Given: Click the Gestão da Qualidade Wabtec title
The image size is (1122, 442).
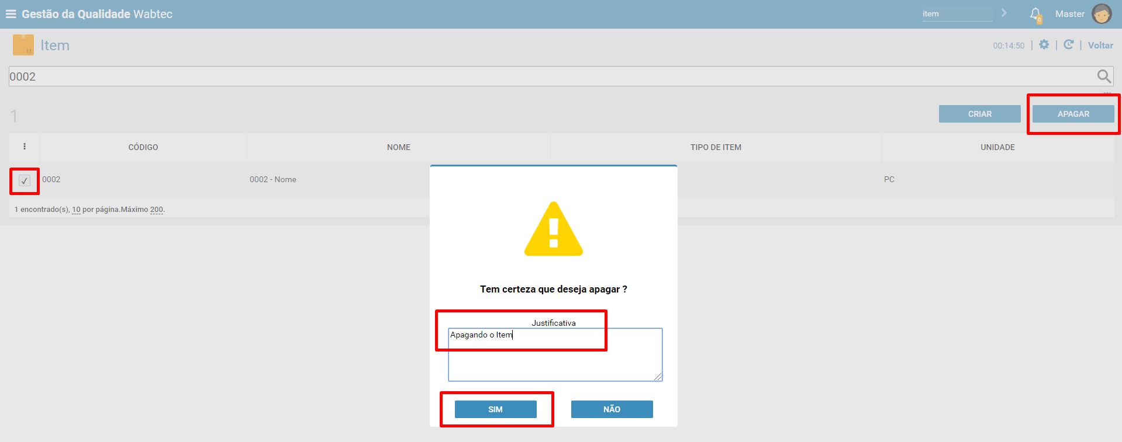Looking at the screenshot, I should (97, 14).
